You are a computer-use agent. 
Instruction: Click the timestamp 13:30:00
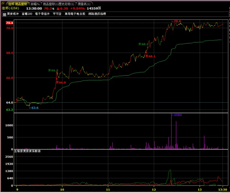[x=34, y=8]
